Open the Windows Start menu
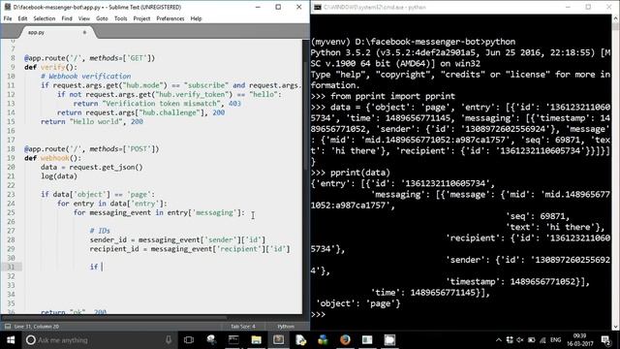620x349 pixels. point(11,340)
